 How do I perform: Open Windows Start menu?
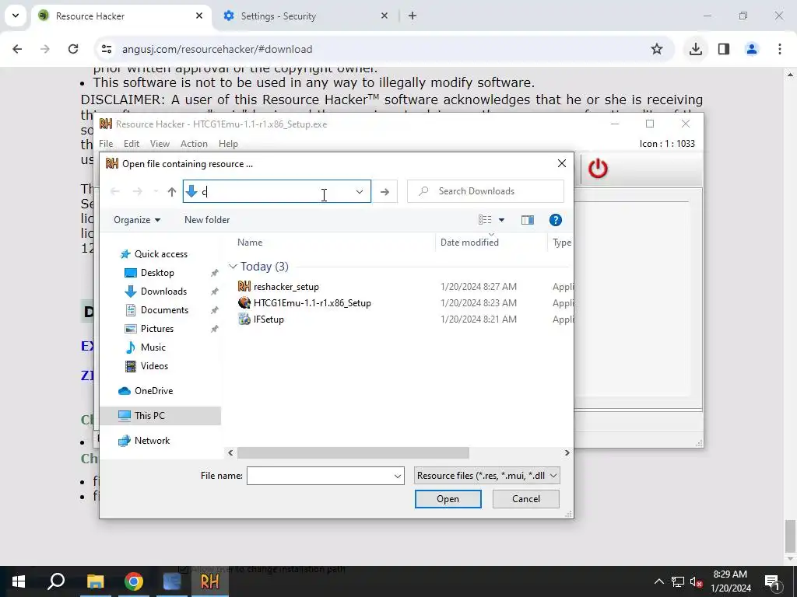click(x=19, y=581)
